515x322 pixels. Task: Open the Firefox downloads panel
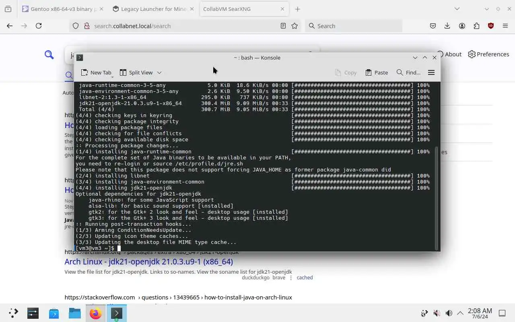coord(447,26)
